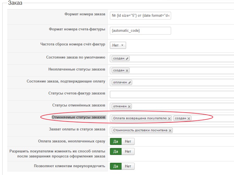Set 'Оплата заказов, неоплаченных сразу' to Нет

[x=128, y=142]
